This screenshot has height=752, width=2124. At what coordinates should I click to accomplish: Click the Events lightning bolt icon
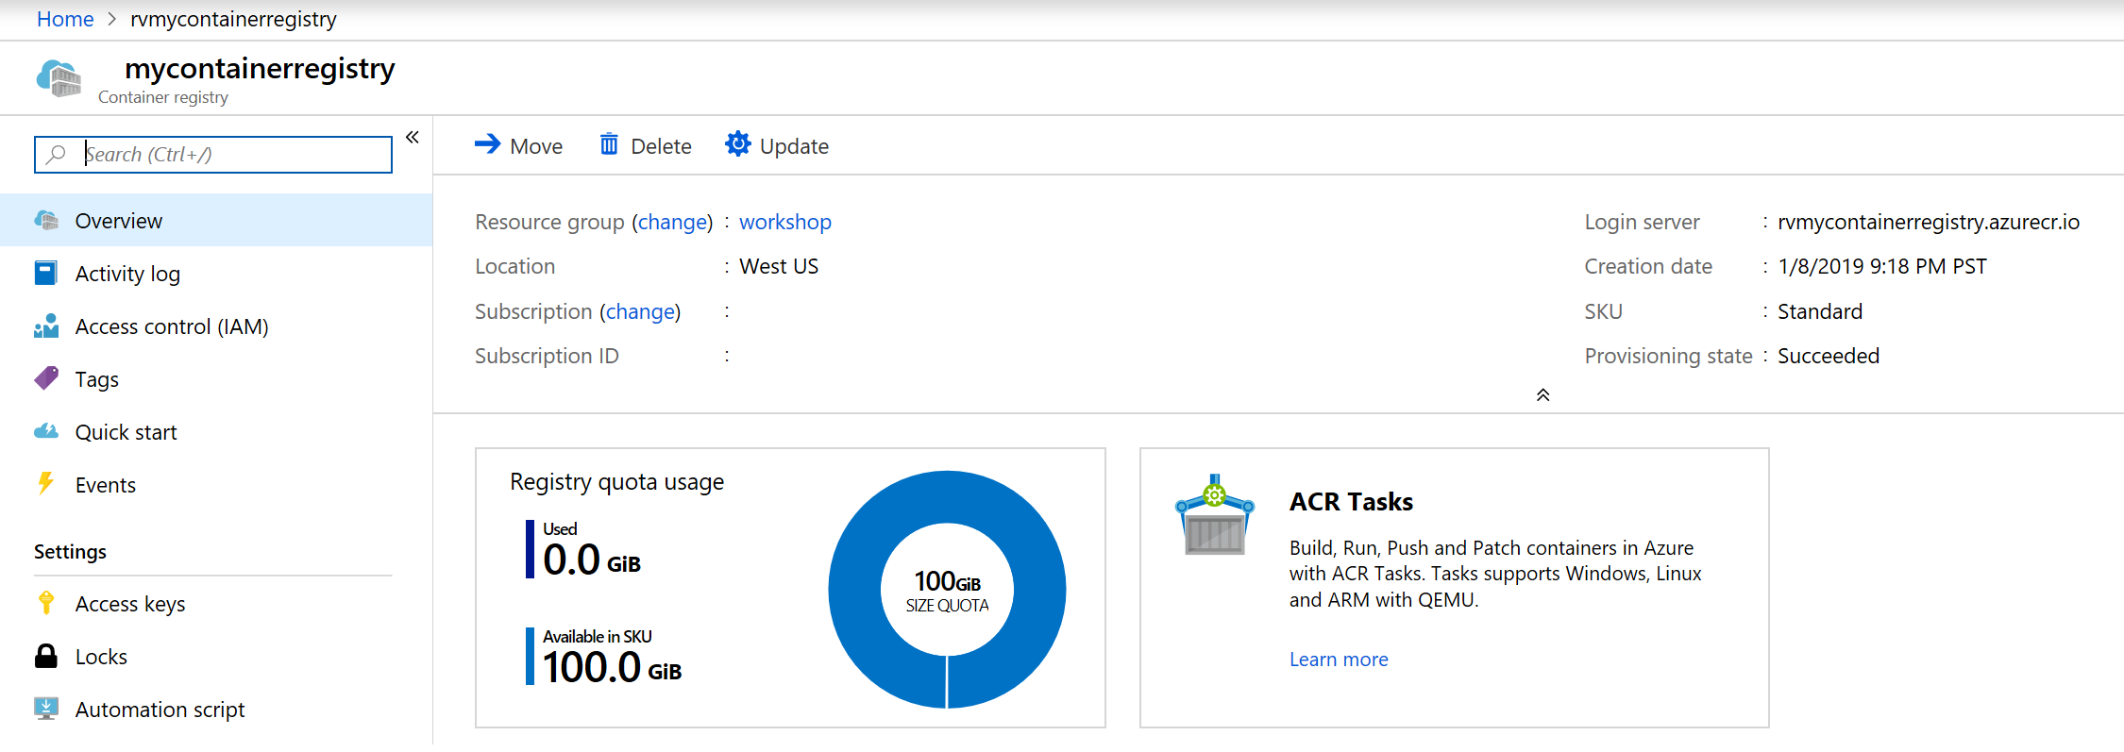click(x=45, y=483)
